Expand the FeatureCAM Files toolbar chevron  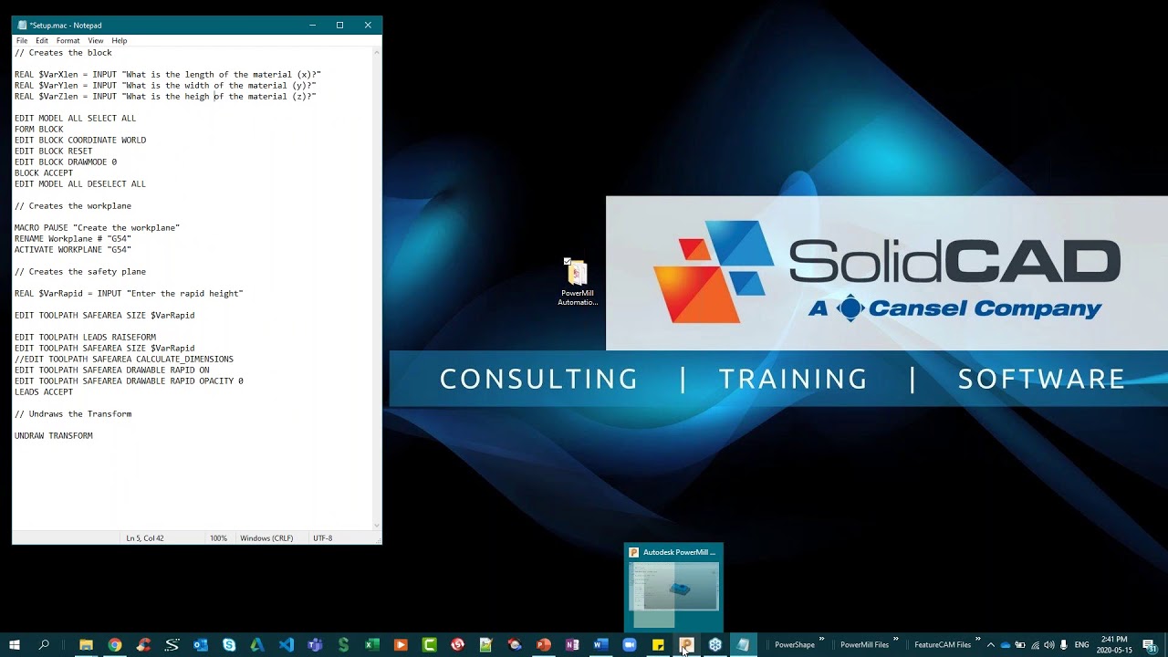tap(978, 640)
